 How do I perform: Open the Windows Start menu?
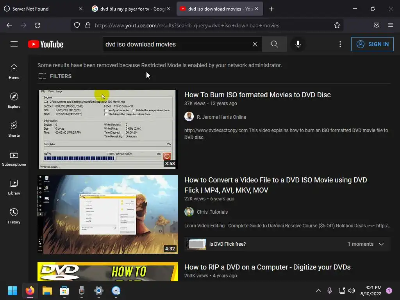point(12,291)
